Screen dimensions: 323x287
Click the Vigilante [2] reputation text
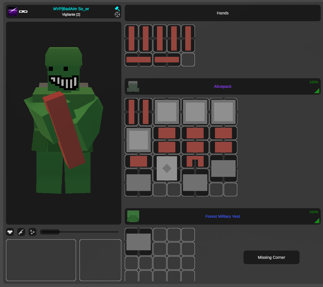point(71,14)
